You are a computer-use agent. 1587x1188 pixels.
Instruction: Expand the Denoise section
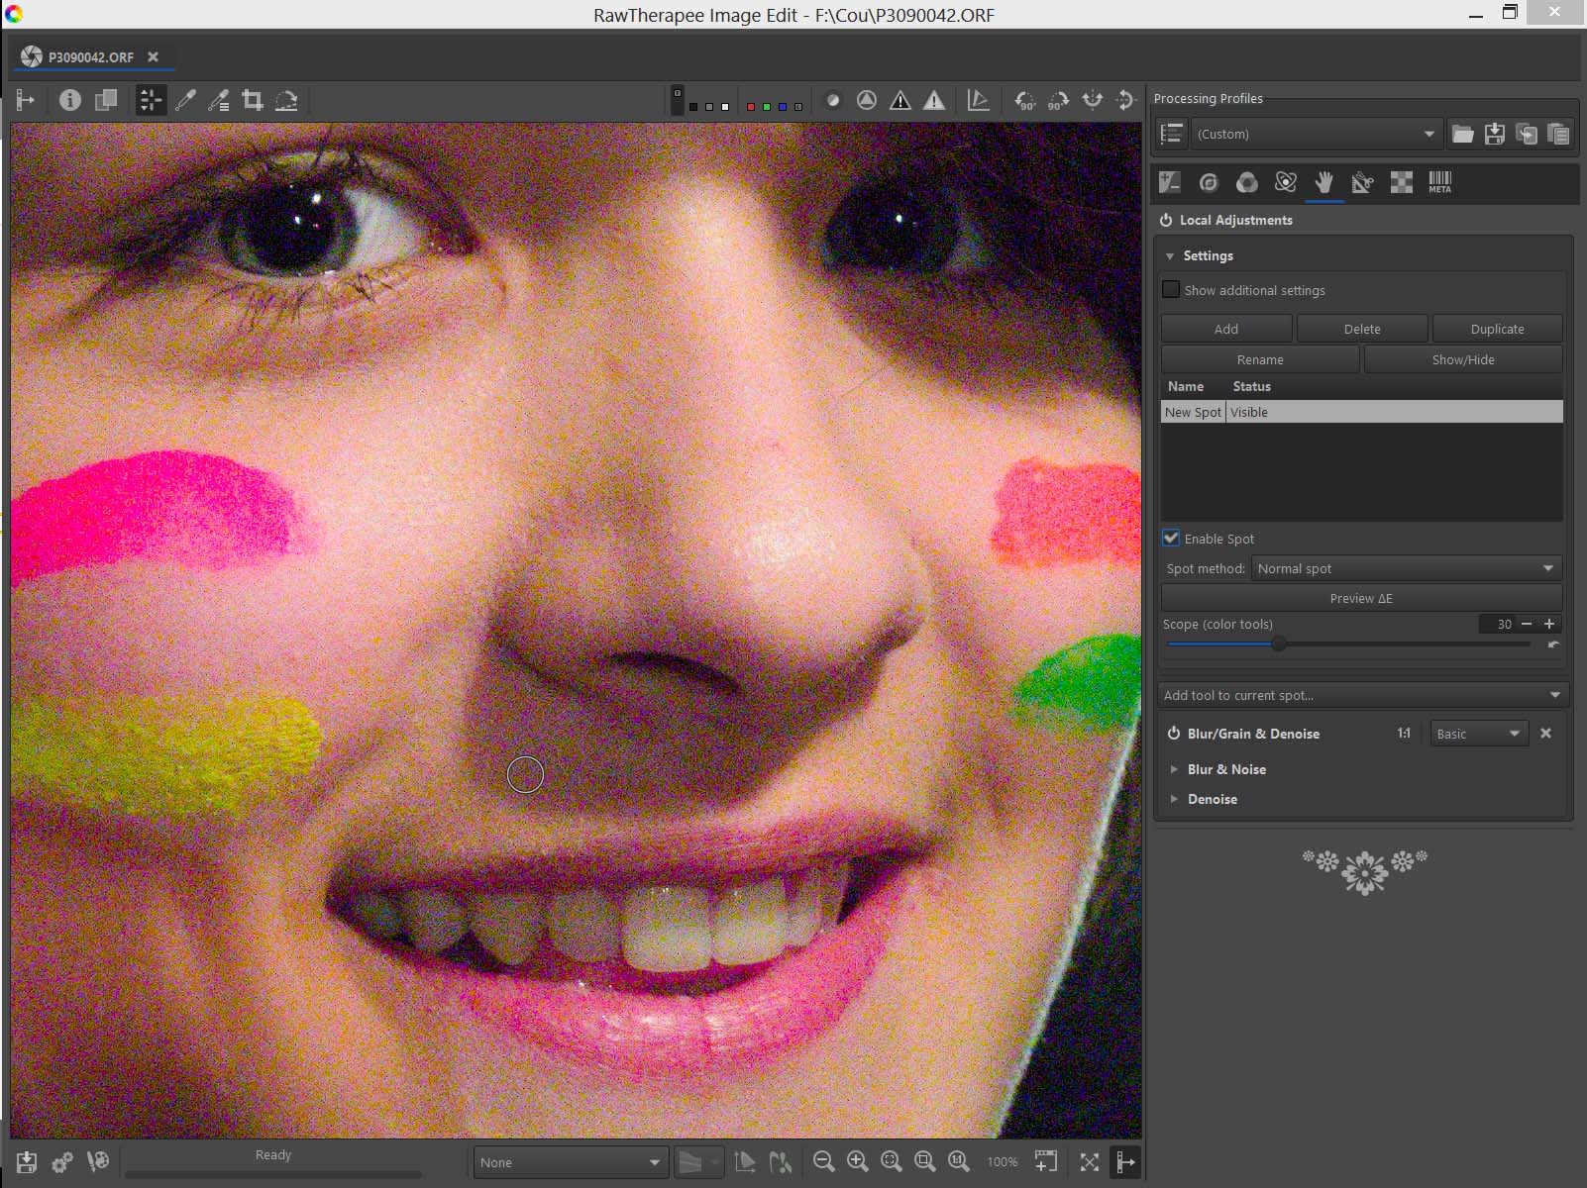click(1212, 799)
